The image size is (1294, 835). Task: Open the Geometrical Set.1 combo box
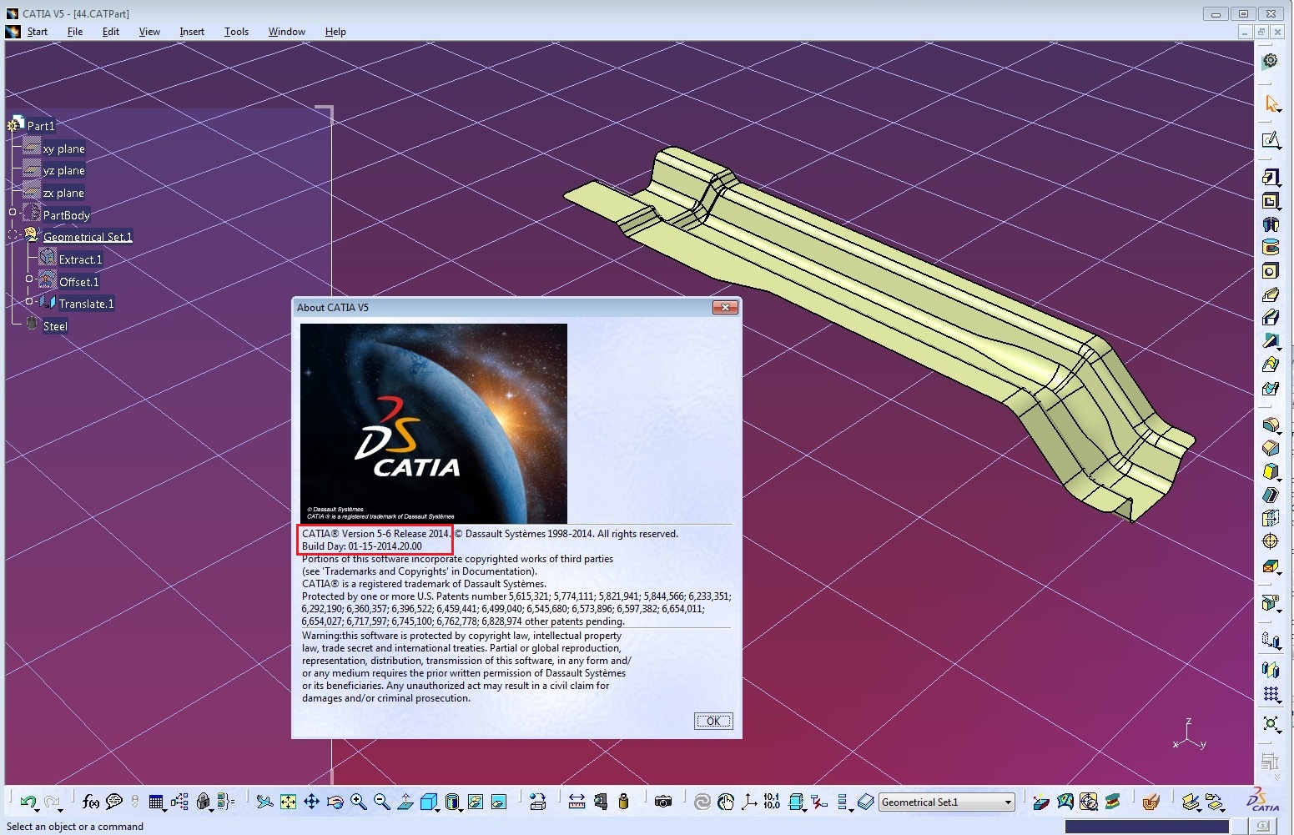[947, 802]
